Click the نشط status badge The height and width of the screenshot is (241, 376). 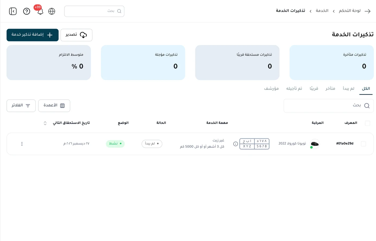pyautogui.click(x=115, y=144)
